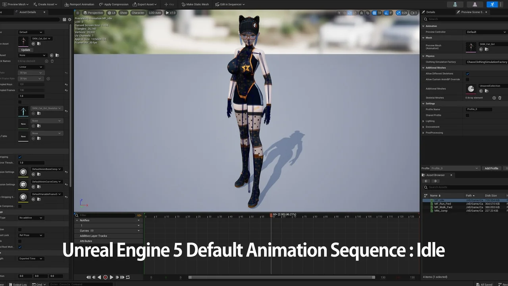Enable Allow Custom AnimBP Override
508x286 pixels.
pos(468,79)
